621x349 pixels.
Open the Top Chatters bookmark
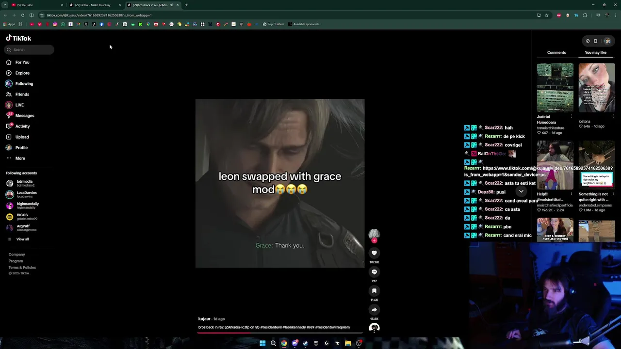pyautogui.click(x=273, y=24)
